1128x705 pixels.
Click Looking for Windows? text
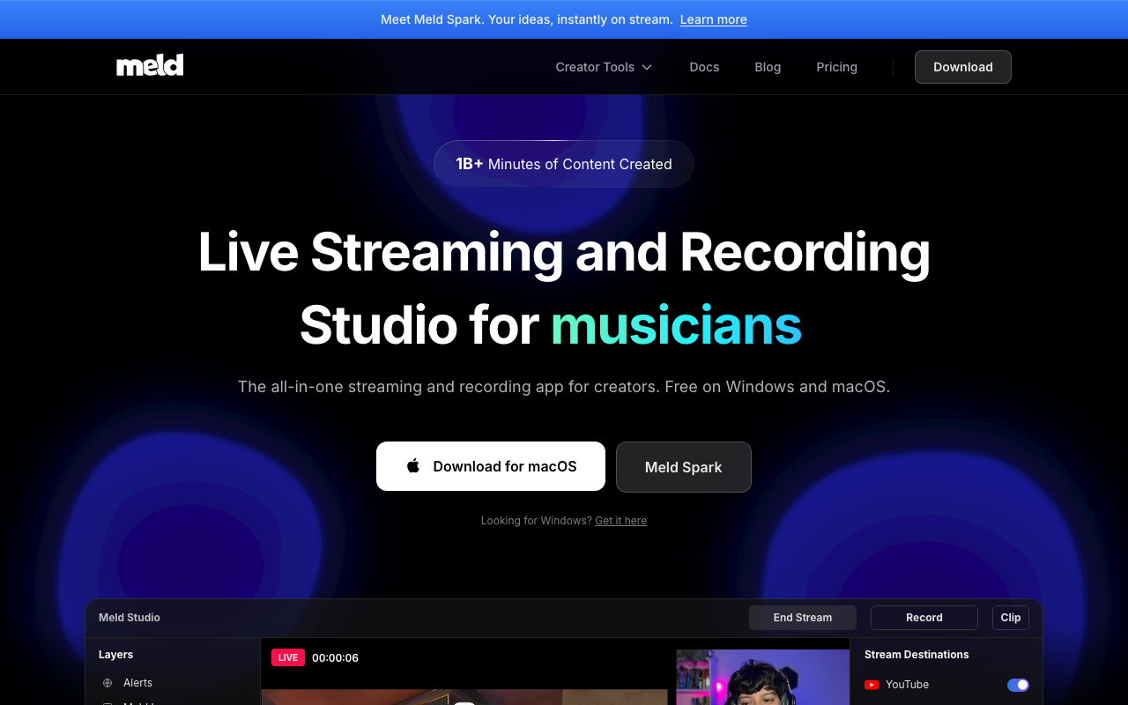tap(536, 521)
